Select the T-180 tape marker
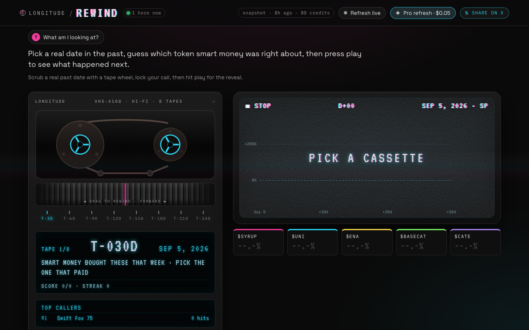This screenshot has height=330, width=529. [x=159, y=216]
